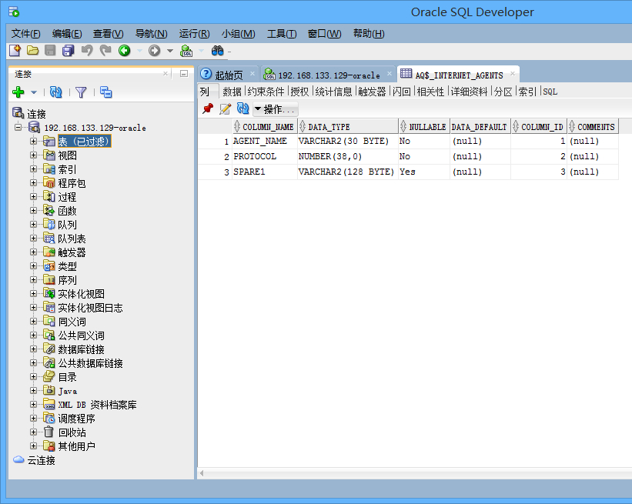Viewport: 632px width, 504px height.
Task: Open the 文件(F) menu
Action: [26, 34]
